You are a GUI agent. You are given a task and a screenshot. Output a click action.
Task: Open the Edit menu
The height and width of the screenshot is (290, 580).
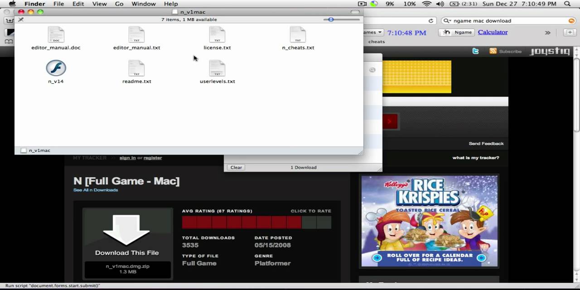(78, 4)
